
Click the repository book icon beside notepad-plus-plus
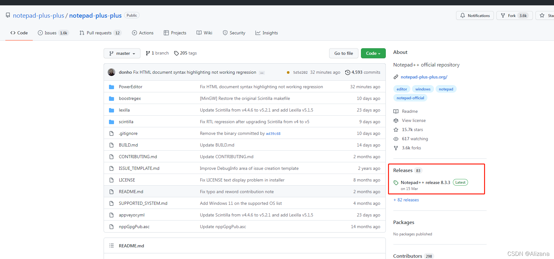[8, 15]
